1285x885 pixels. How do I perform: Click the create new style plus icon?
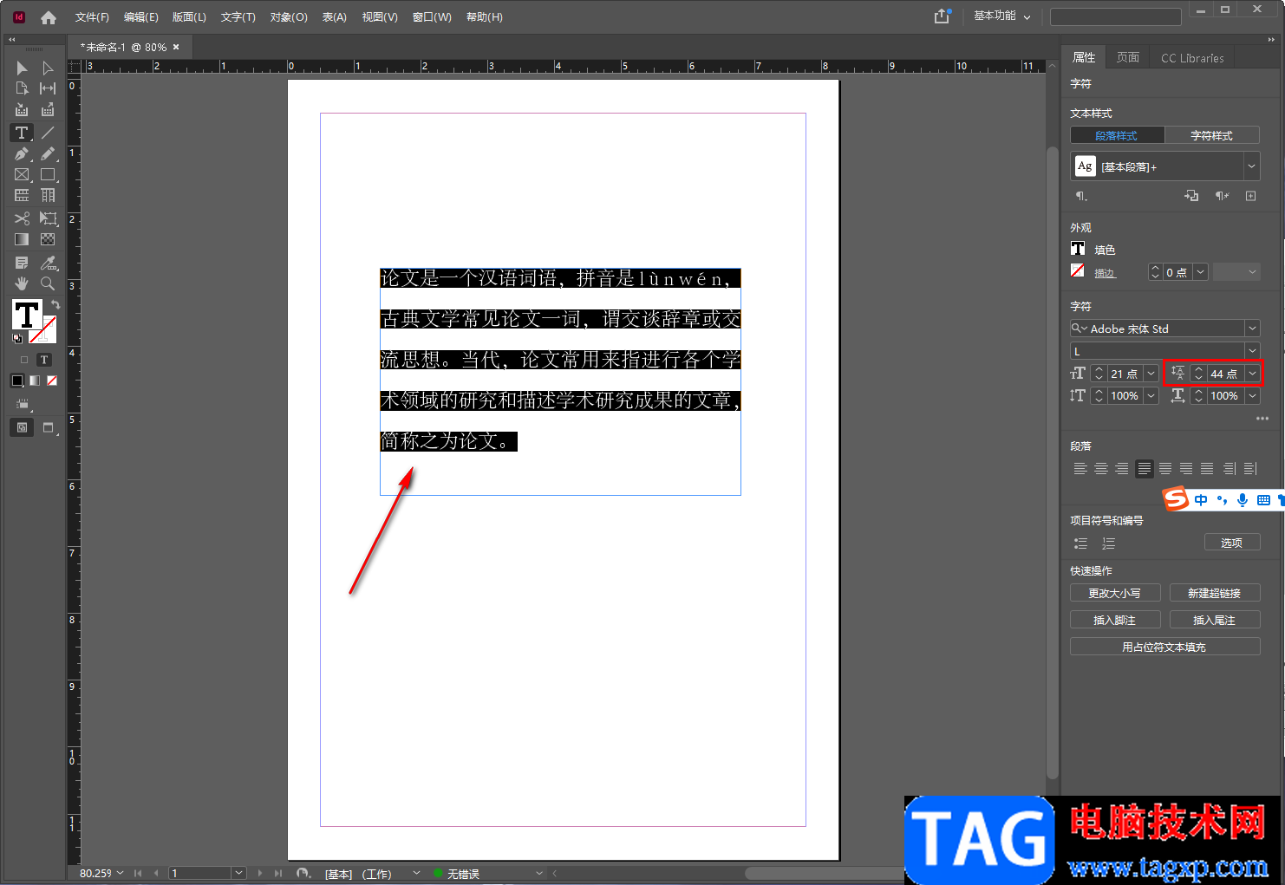coord(1250,196)
